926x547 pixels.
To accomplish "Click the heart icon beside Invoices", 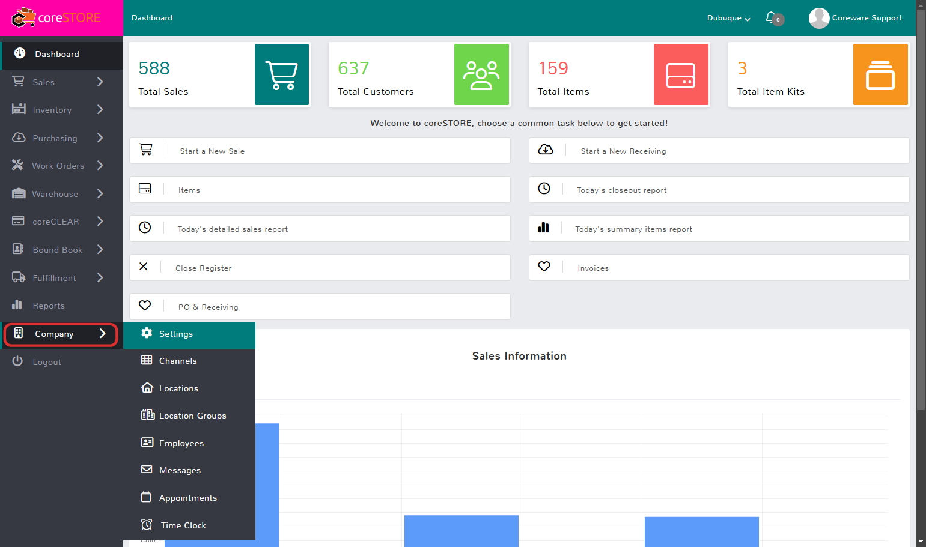I will (544, 267).
